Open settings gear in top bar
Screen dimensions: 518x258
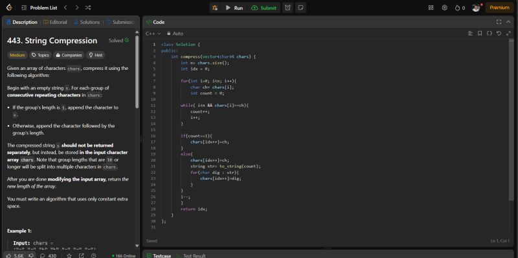pos(445,8)
